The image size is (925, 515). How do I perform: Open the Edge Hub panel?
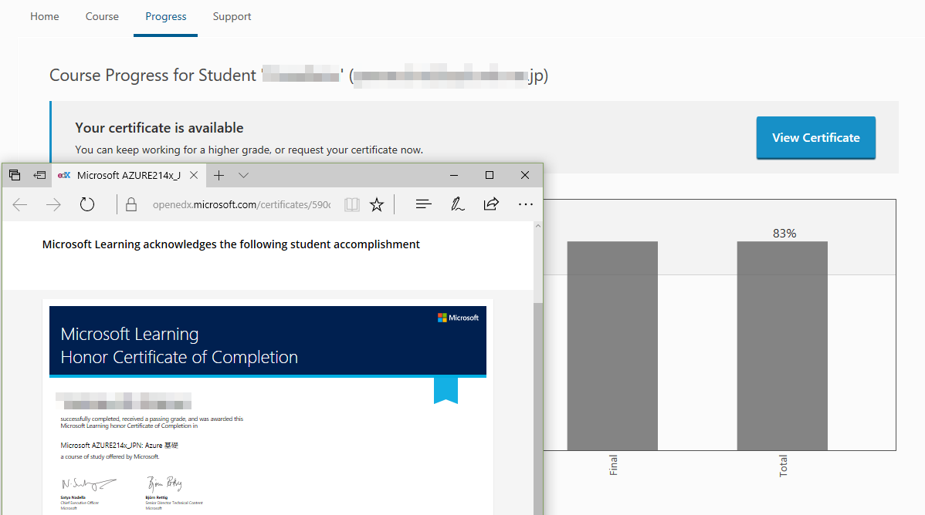pyautogui.click(x=424, y=204)
